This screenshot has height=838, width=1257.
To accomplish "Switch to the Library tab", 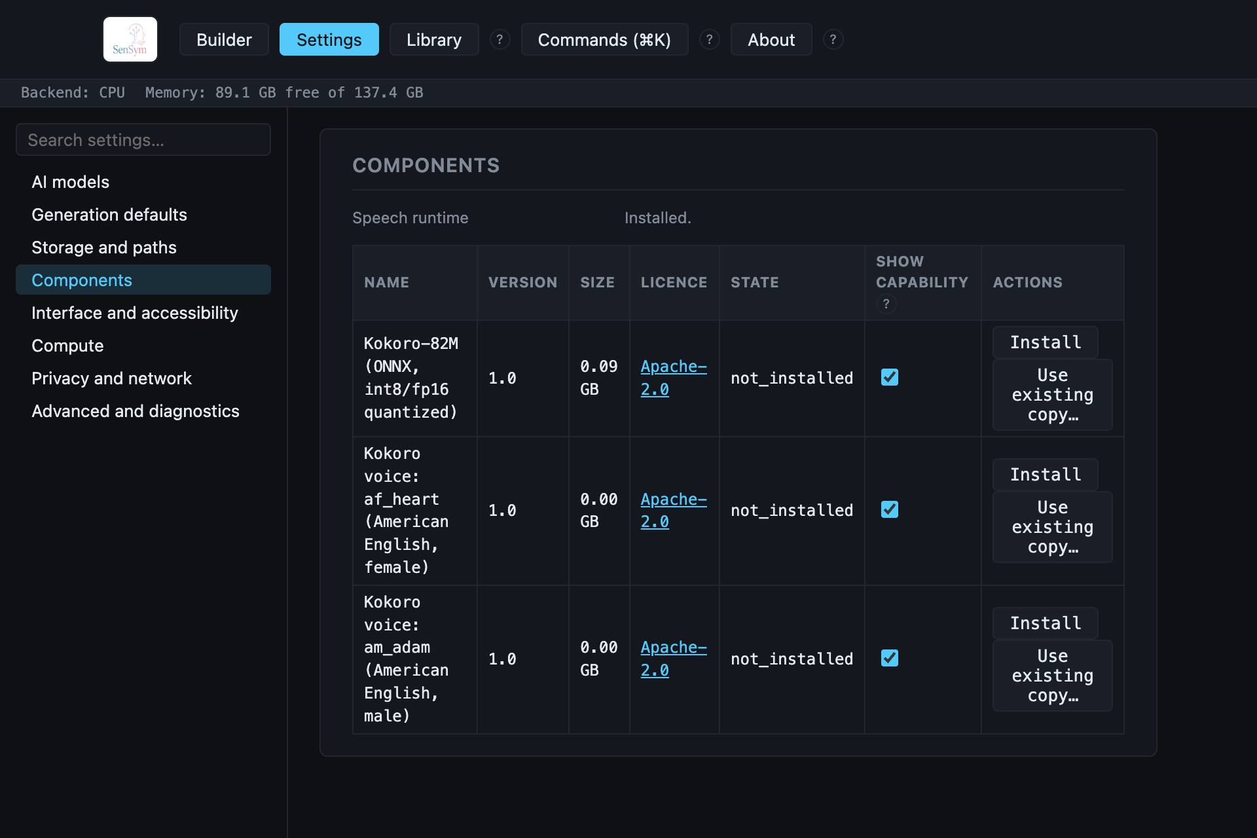I will tap(434, 39).
